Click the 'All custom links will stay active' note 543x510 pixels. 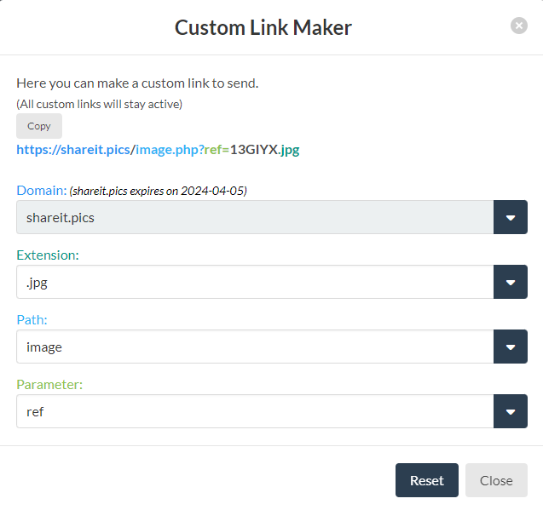pyautogui.click(x=100, y=104)
